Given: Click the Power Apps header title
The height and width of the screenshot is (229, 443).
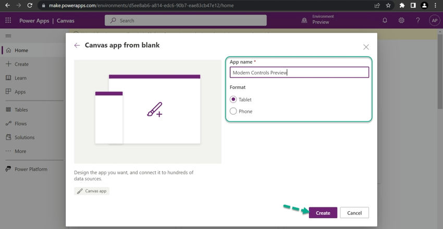Looking at the screenshot, I should pyautogui.click(x=34, y=21).
